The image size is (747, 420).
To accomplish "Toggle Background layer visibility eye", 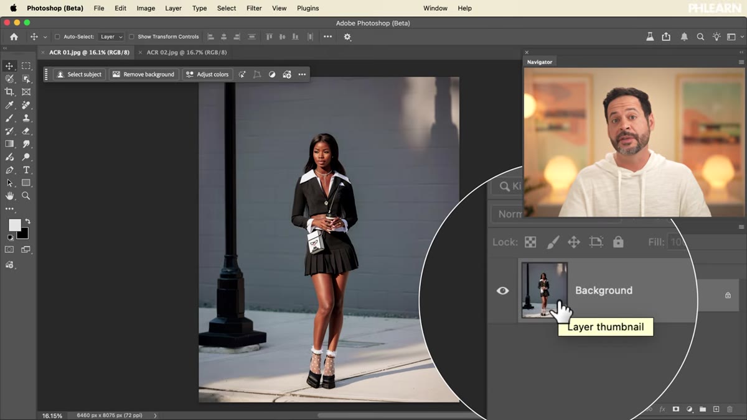I will pos(502,290).
